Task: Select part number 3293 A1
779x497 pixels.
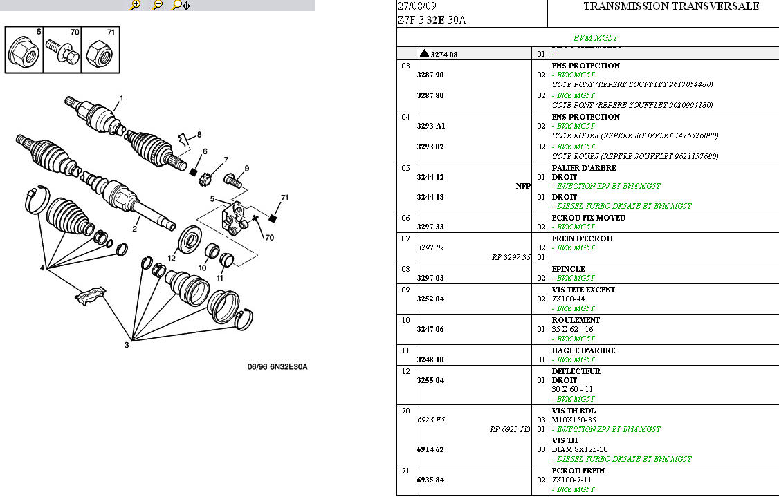Action: coord(430,126)
